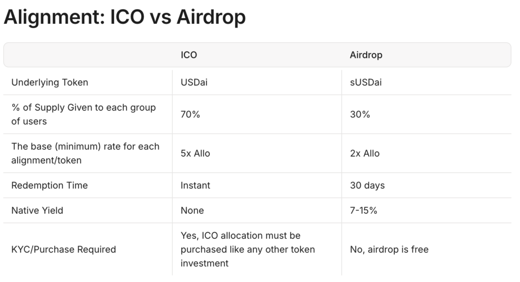520x282 pixels.
Task: Select the KYC/Purchase Required row label
Action: 63,249
